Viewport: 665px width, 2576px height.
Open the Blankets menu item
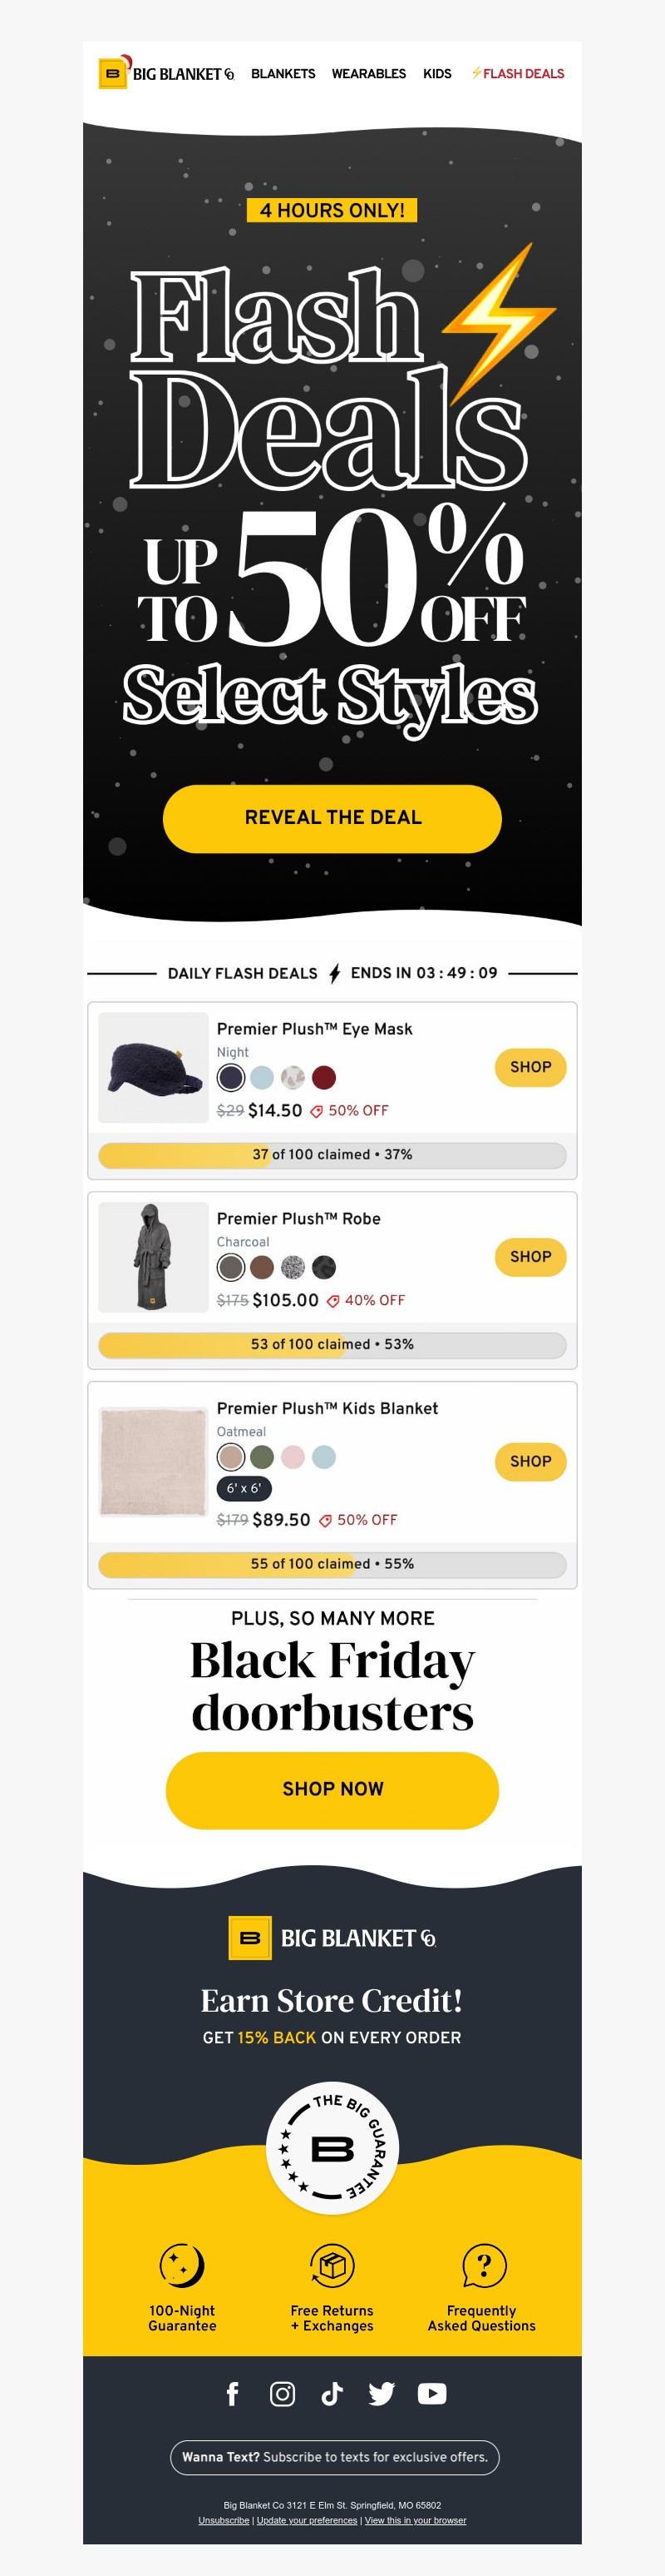click(x=283, y=74)
